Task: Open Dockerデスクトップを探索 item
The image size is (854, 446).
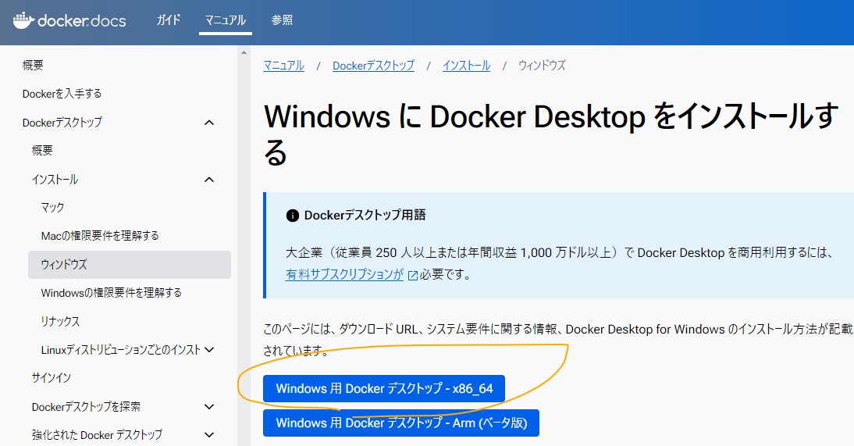Action: 86,407
